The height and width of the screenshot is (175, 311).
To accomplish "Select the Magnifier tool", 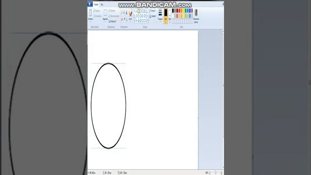I will click(126, 19).
